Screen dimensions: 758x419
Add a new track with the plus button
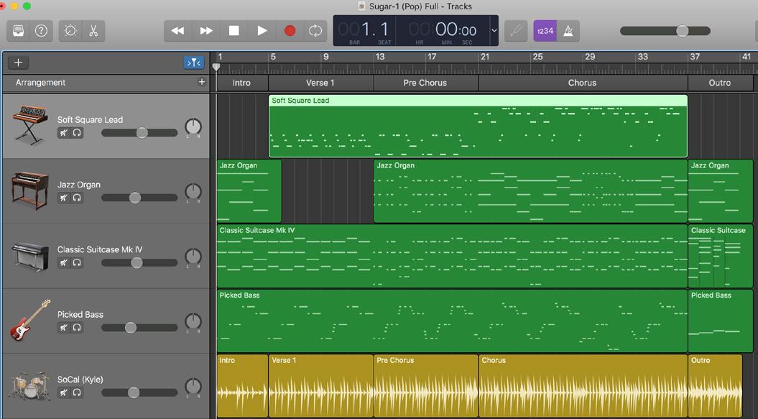[19, 63]
